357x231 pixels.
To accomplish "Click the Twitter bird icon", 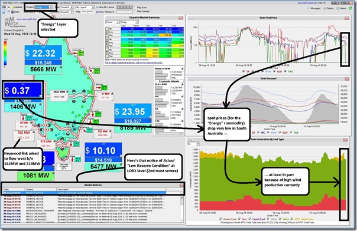I will pos(4,12).
